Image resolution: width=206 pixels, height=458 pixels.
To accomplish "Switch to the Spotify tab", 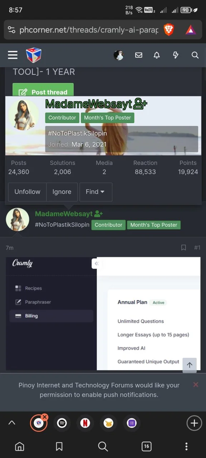I will [x=62, y=423].
